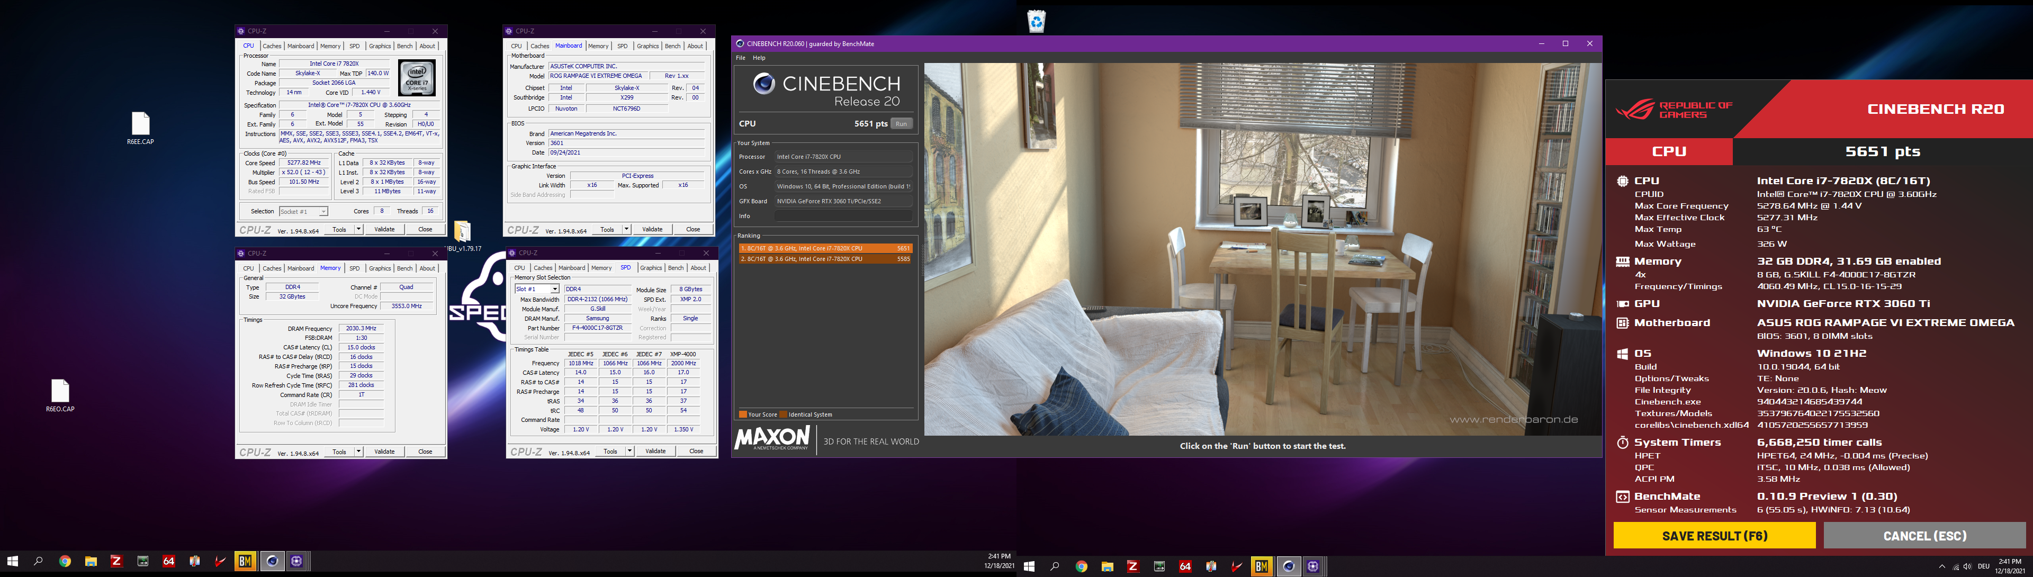Select the R6EE.CAP file on the desktop
This screenshot has width=2033, height=577.
(140, 128)
